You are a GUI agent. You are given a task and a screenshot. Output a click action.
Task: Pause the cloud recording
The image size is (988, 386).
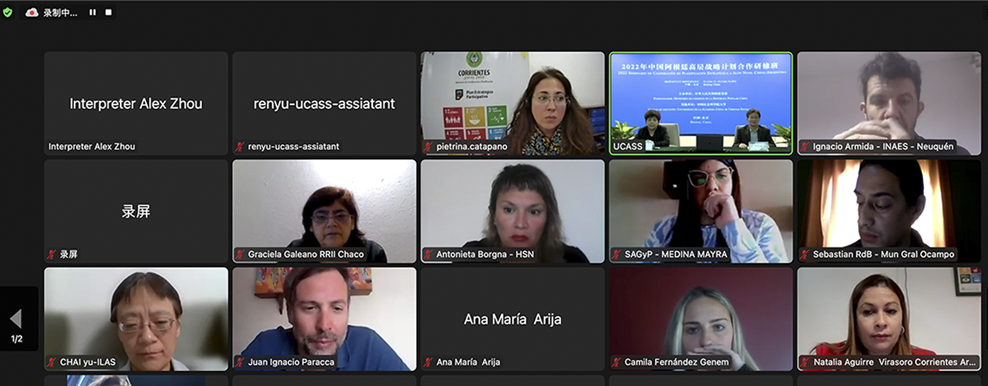[x=92, y=12]
